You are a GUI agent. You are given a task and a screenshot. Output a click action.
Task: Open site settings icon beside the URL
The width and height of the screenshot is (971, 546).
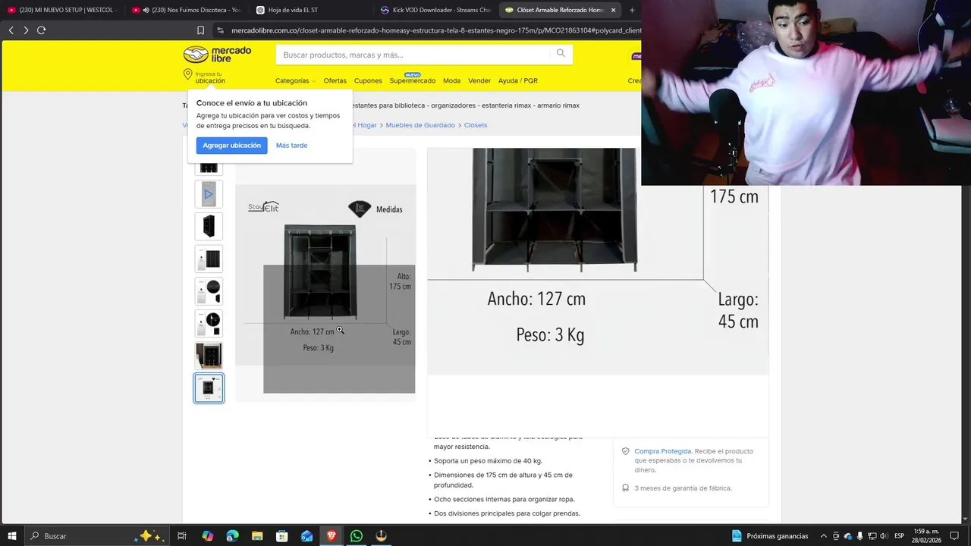pyautogui.click(x=220, y=30)
